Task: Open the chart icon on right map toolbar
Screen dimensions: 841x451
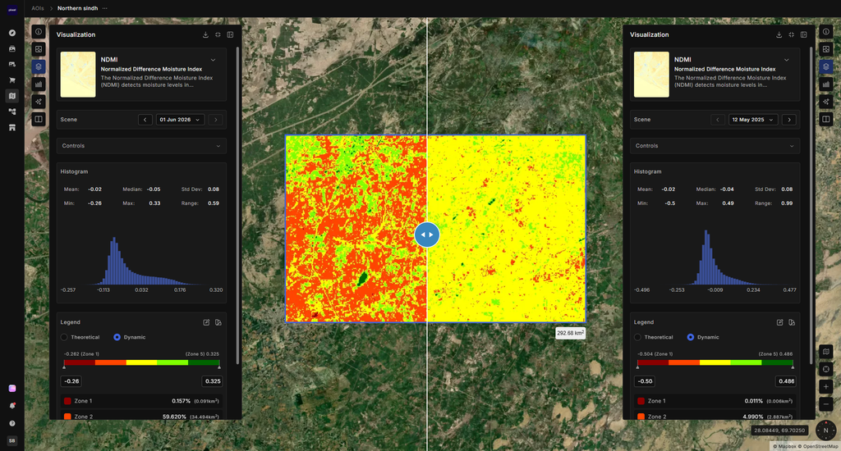Action: pos(826,84)
